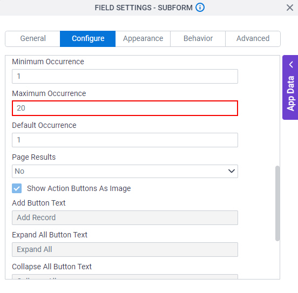Uncheck Show Action Buttons As Image
Viewport: 298px width, 293px height.
pyautogui.click(x=17, y=188)
